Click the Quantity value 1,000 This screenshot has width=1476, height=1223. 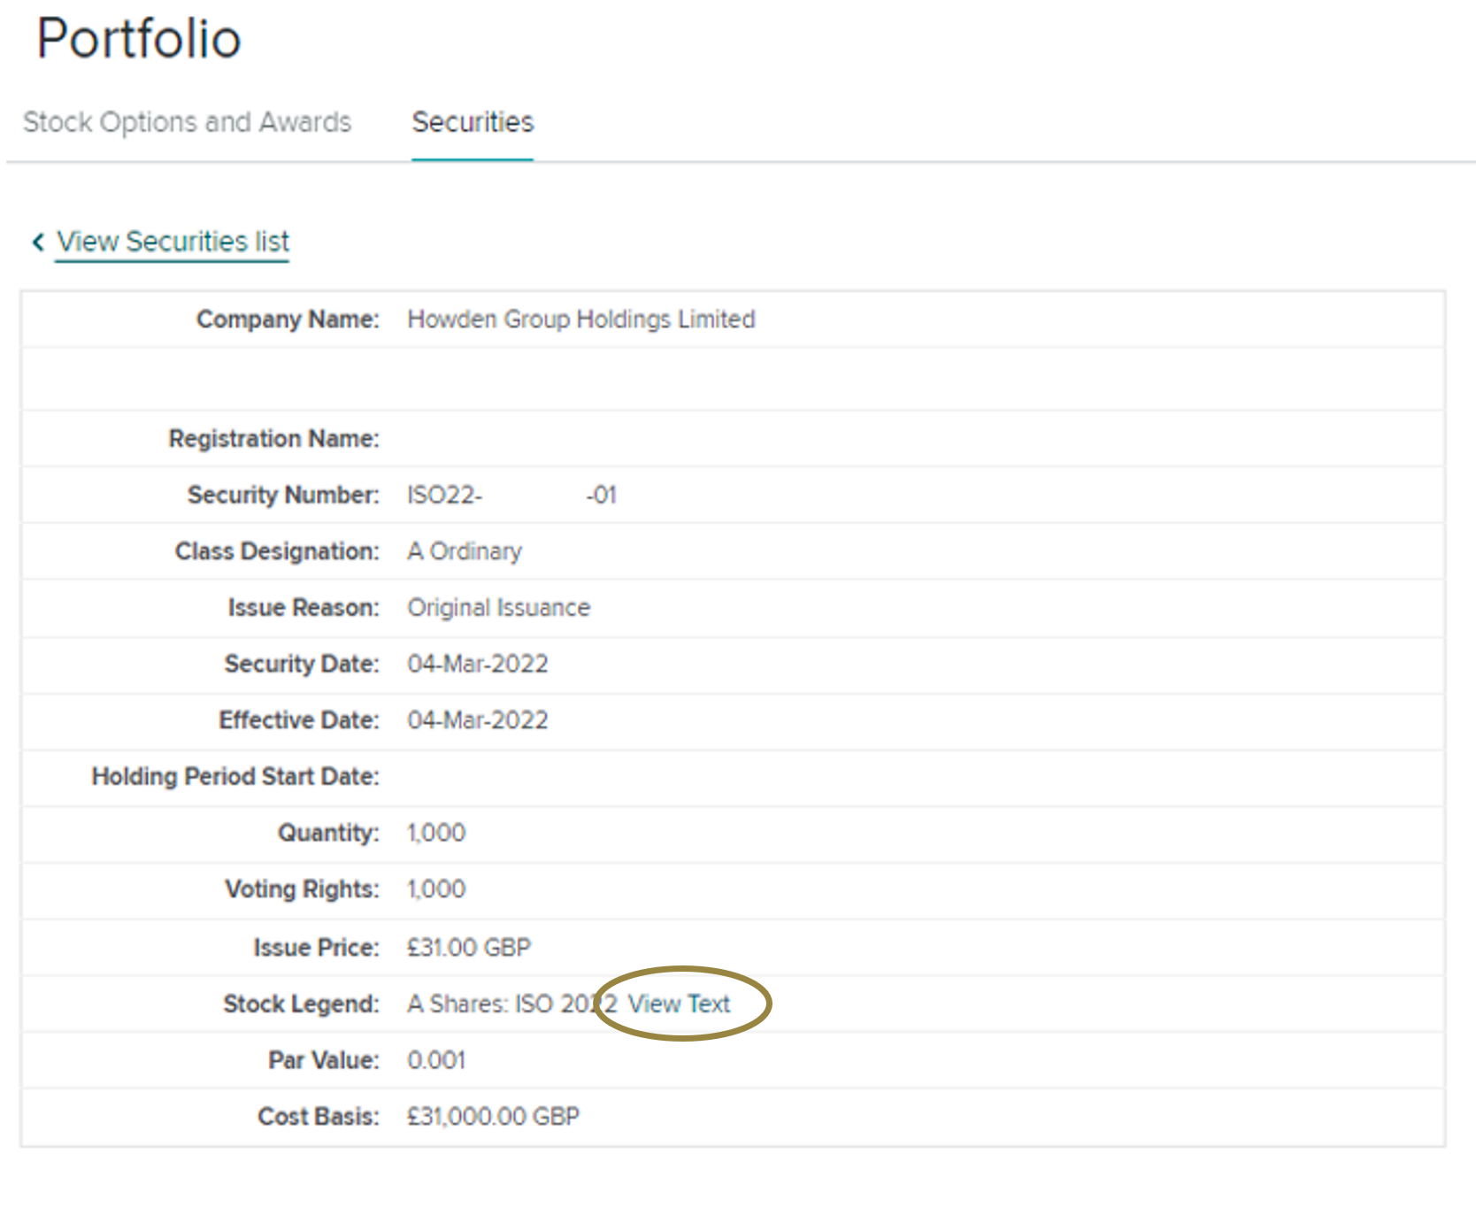click(x=435, y=833)
